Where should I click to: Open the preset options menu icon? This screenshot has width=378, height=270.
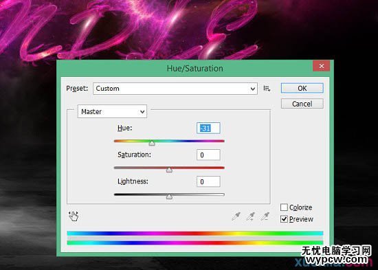pos(267,89)
